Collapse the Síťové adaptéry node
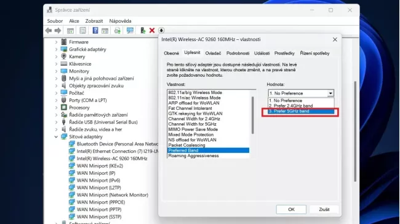 coord(56,137)
